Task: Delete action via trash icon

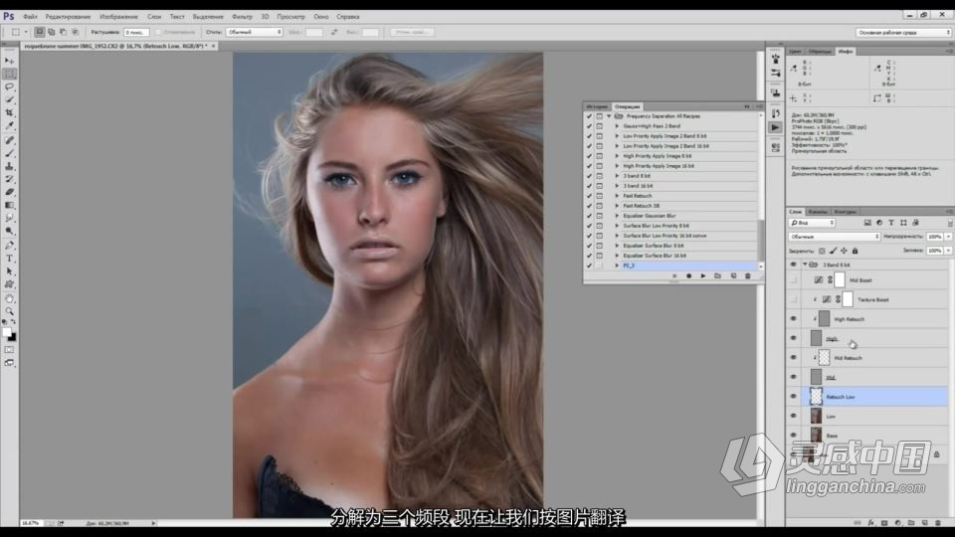Action: coord(748,275)
